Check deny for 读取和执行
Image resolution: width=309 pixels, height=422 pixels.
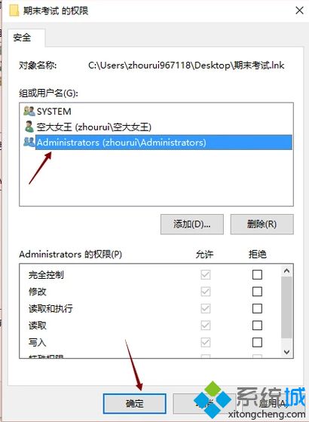tap(257, 308)
